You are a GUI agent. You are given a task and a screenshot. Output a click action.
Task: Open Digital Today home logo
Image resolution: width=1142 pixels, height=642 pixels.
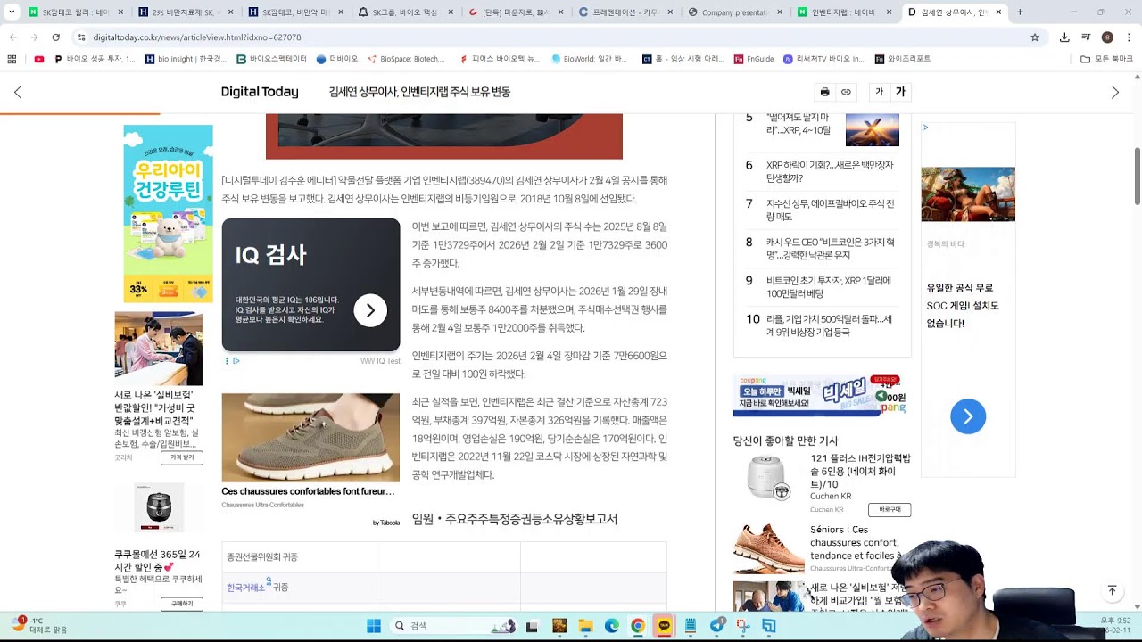point(260,92)
